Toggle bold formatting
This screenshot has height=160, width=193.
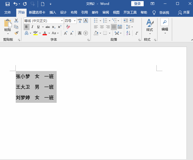coord(26,27)
